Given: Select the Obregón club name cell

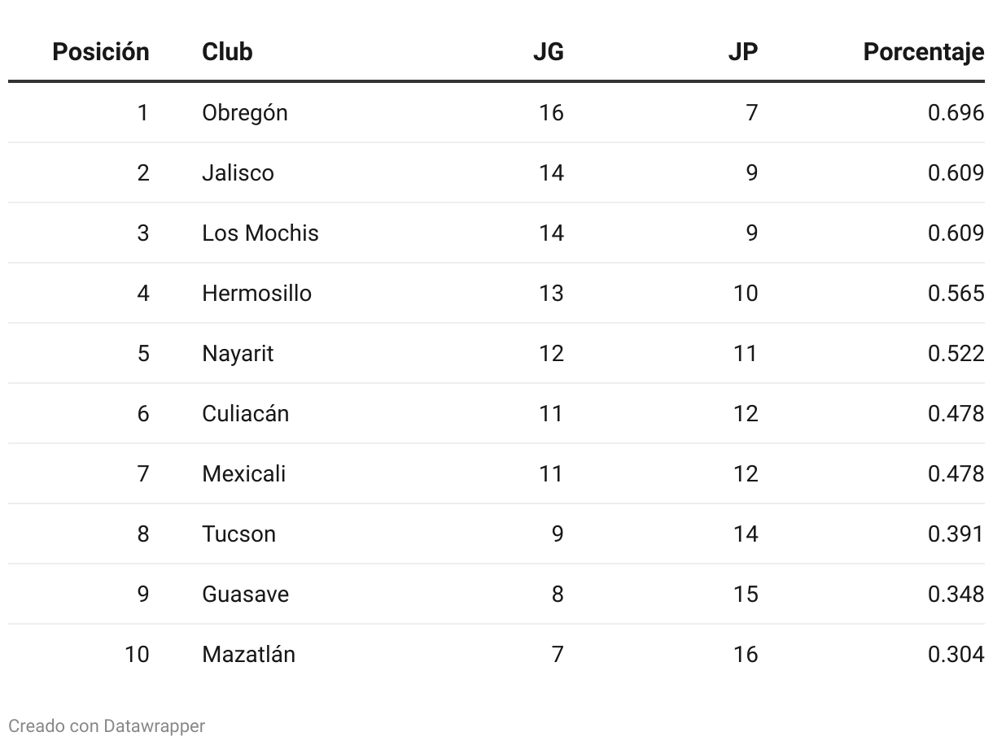Looking at the screenshot, I should coord(244,112).
